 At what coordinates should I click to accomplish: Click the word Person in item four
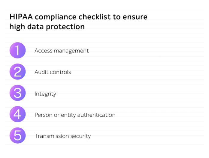44,115
